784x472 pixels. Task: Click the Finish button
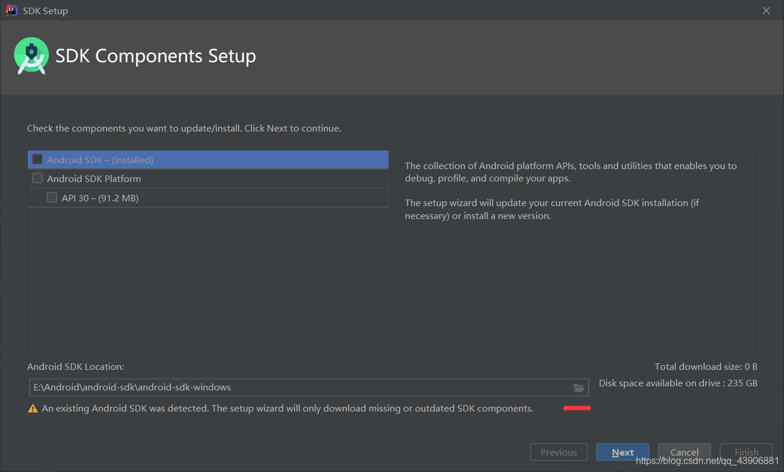[746, 452]
